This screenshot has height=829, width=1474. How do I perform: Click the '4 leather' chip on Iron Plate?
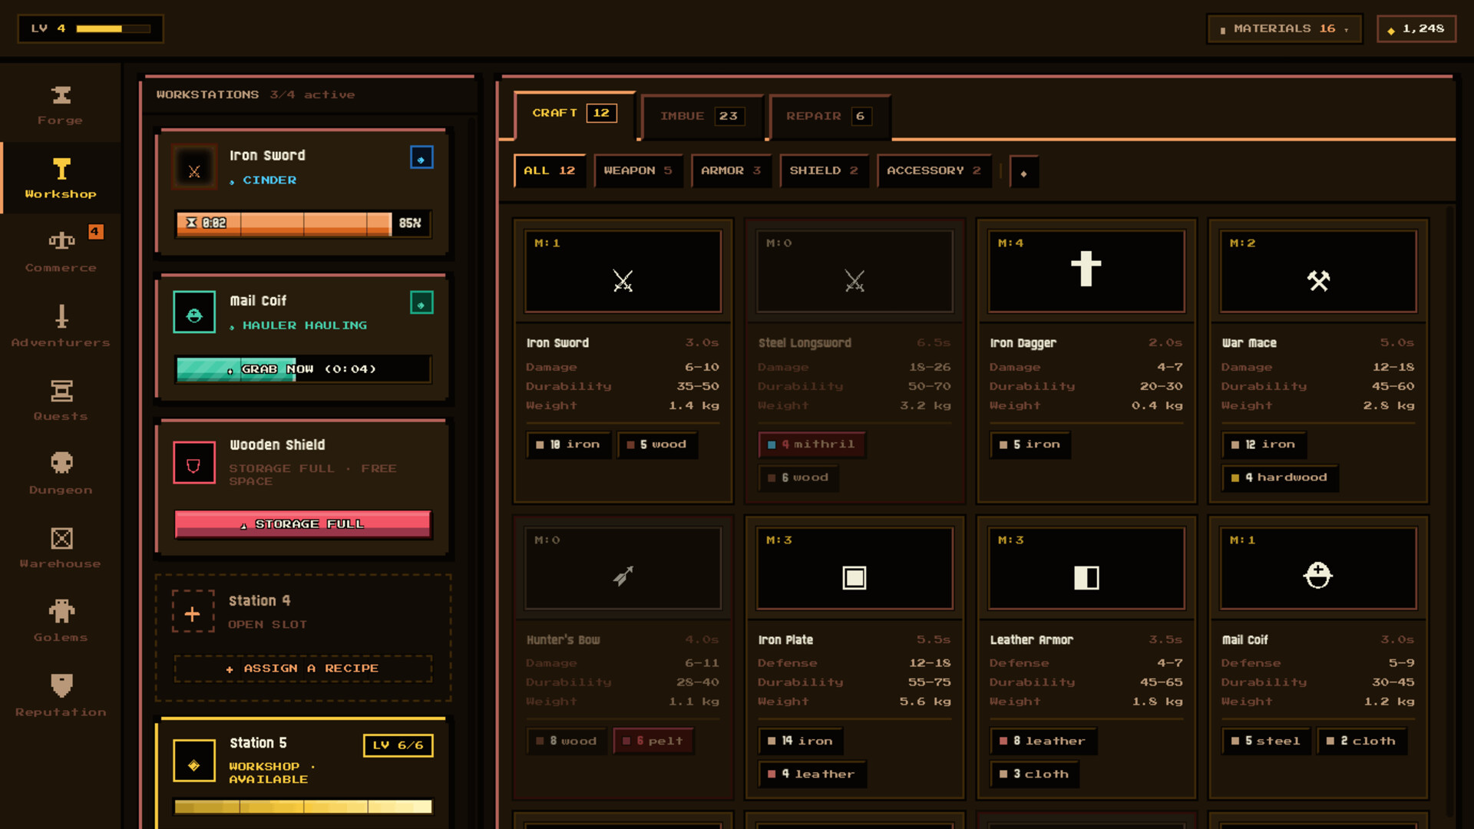812,775
